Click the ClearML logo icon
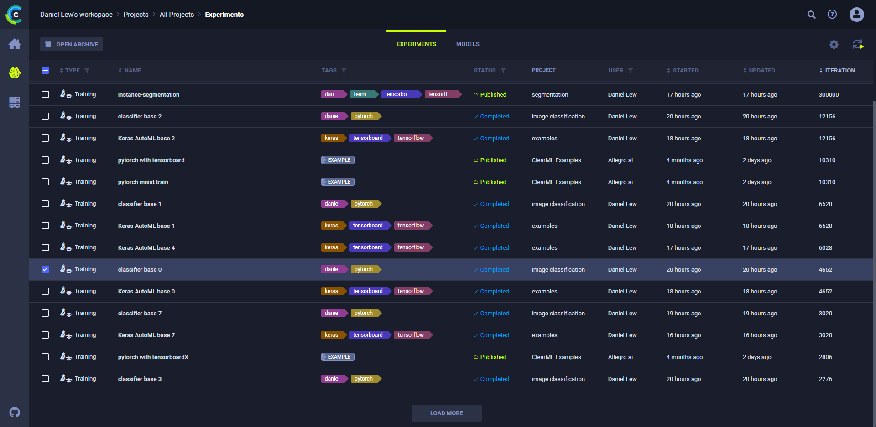This screenshot has height=427, width=876. pos(14,15)
